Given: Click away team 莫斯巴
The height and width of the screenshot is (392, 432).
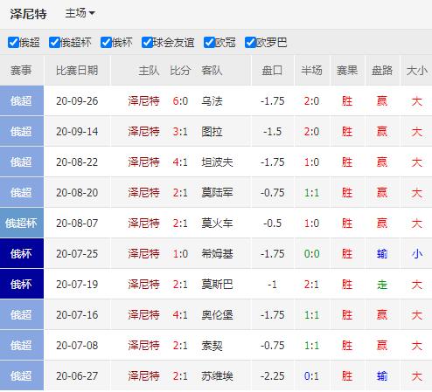Looking at the screenshot, I should (217, 285).
